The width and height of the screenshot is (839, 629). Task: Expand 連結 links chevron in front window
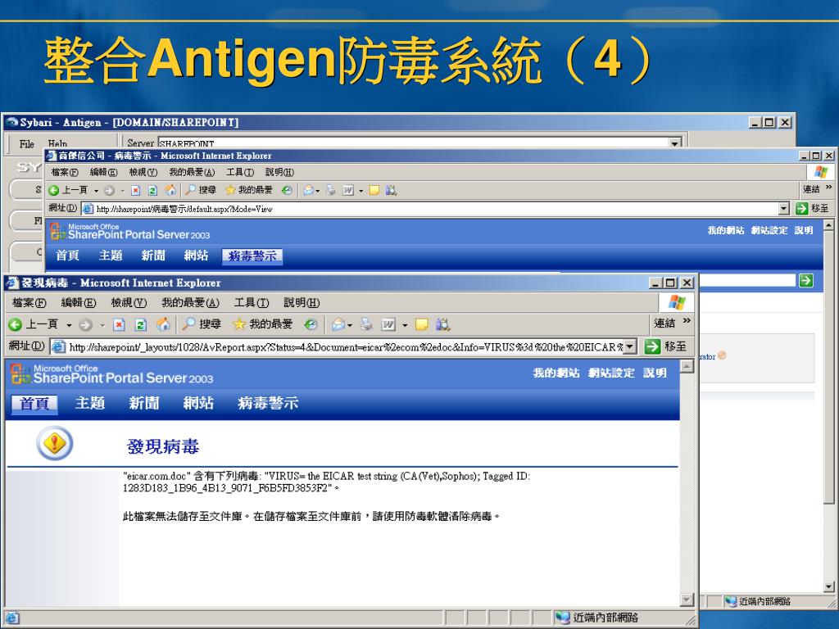coord(687,321)
